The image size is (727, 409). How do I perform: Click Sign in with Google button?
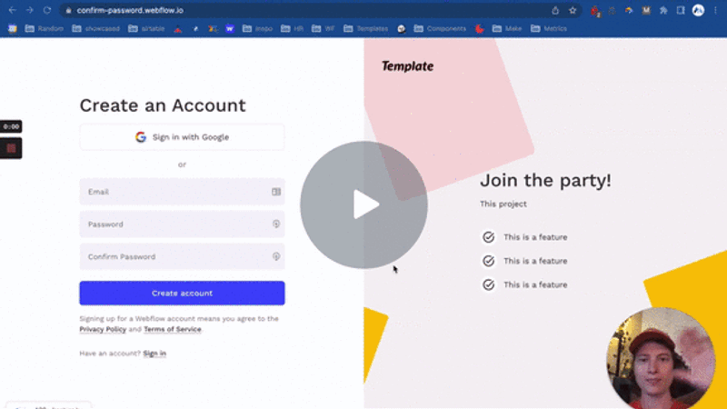pyautogui.click(x=183, y=137)
